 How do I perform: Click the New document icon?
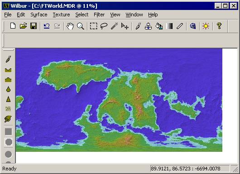(x=13, y=26)
